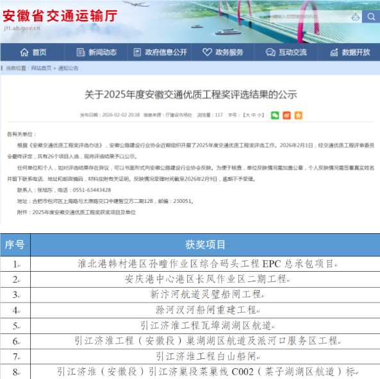Click the table header 序号
This screenshot has height=379, width=380.
point(15,245)
